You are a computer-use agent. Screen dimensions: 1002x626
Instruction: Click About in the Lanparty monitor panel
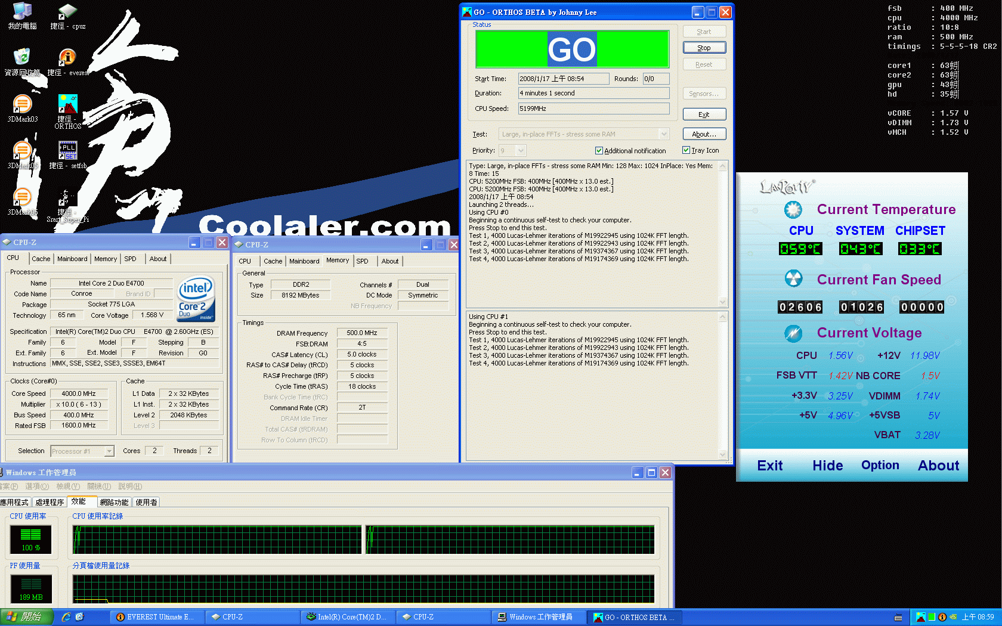[x=939, y=466]
